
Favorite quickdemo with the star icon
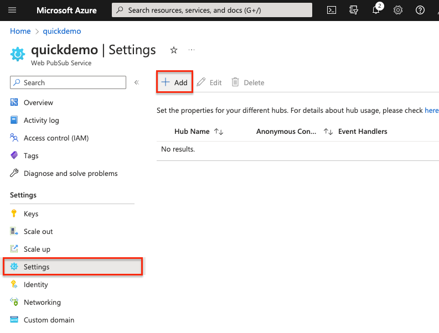(x=174, y=50)
